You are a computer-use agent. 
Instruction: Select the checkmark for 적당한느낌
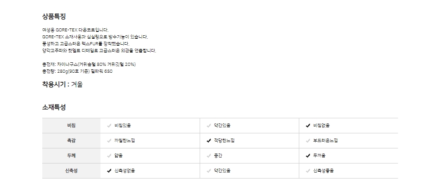pyautogui.click(x=209, y=141)
